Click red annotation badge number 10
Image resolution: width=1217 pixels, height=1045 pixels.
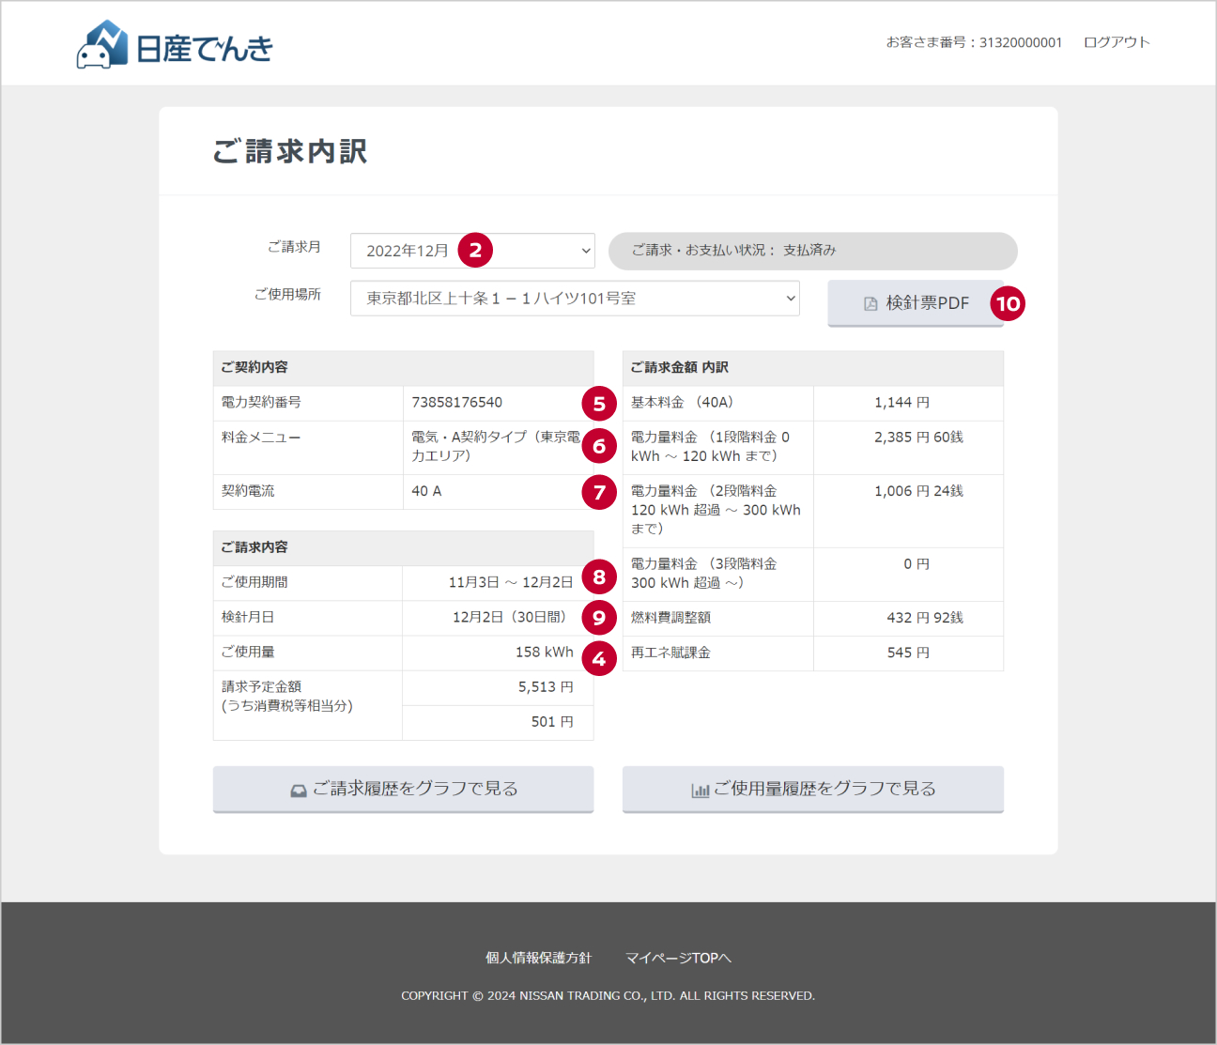[1008, 303]
